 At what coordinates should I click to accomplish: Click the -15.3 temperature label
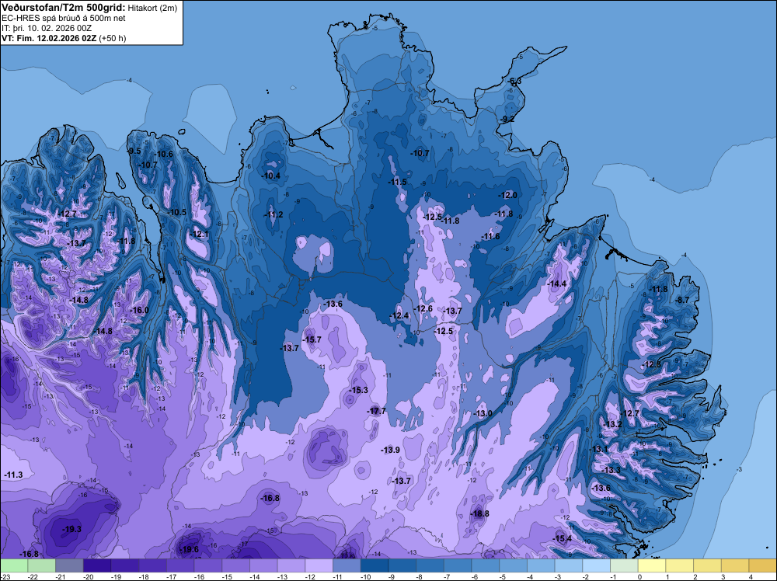coord(359,390)
